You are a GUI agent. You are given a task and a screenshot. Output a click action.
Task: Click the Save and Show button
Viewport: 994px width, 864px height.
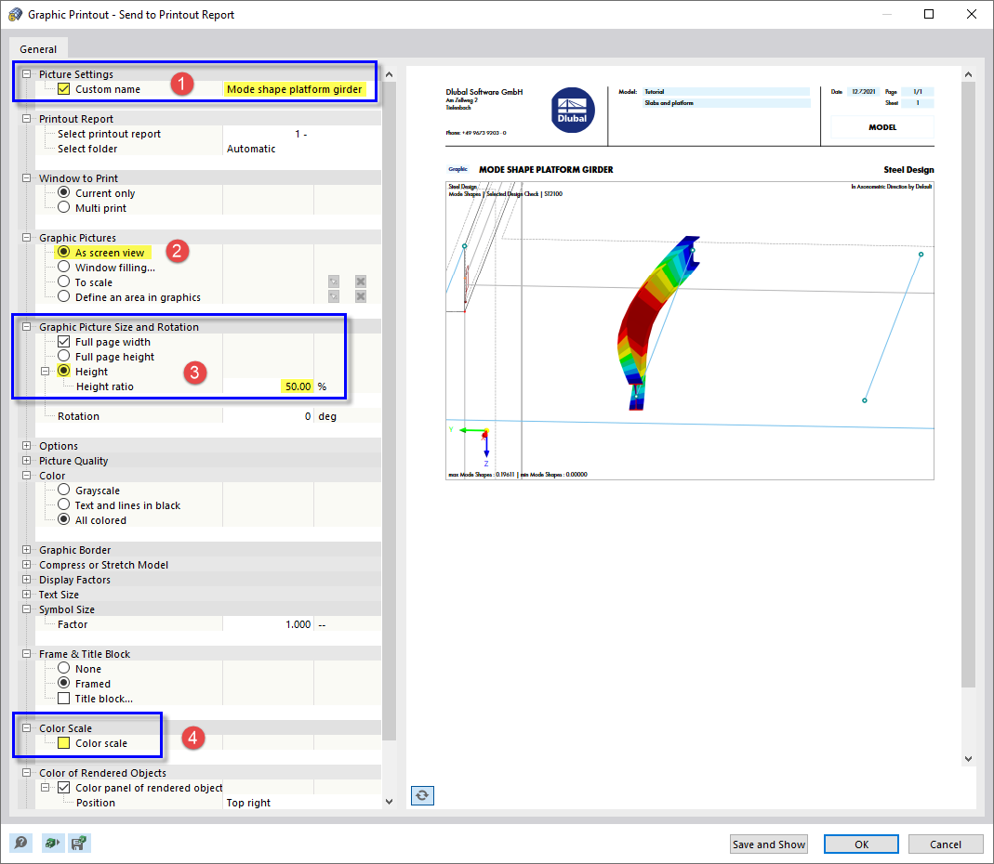768,844
